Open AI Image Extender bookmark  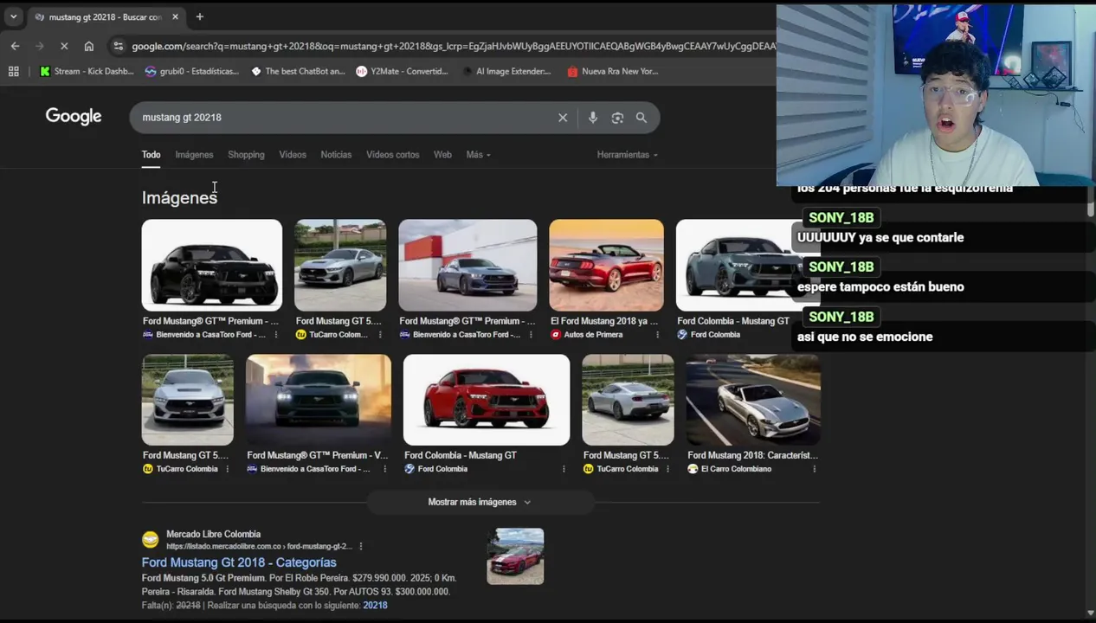click(507, 71)
